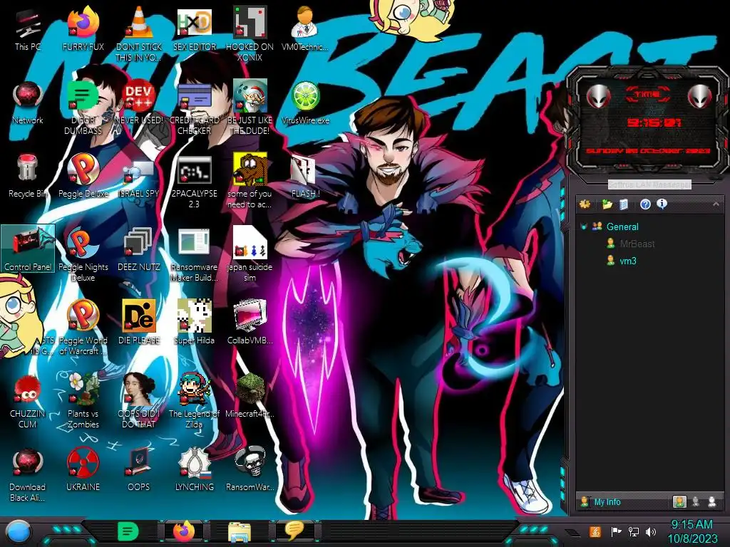This screenshot has width=730, height=547.
Task: Select the General group row
Action: click(649, 226)
